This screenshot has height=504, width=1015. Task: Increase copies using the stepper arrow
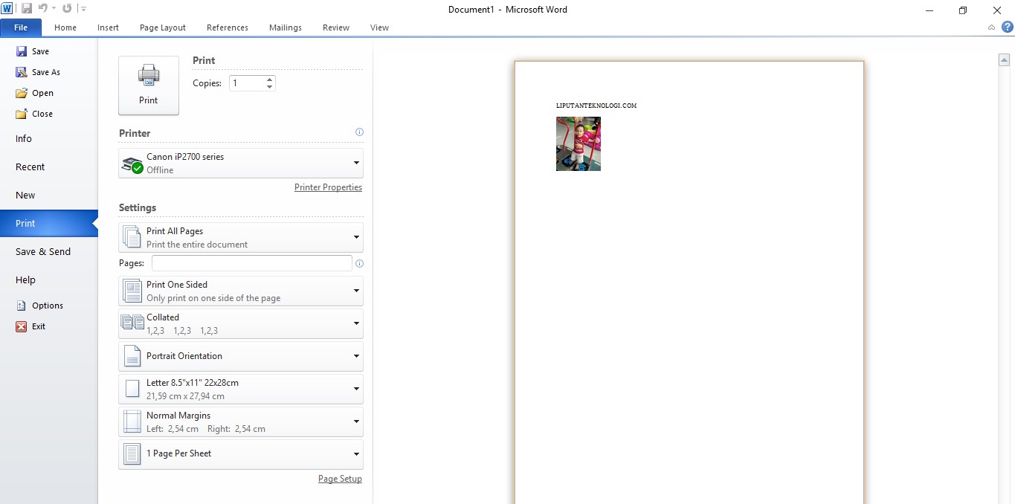269,79
